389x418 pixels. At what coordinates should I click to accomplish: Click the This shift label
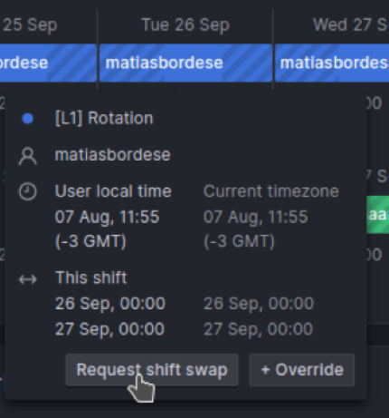coord(91,277)
